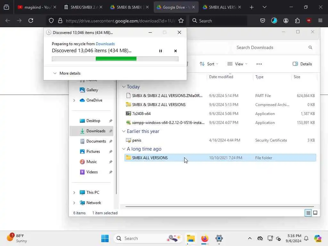Screen dimensions: 328x246
Task: Open Firefox from the taskbar
Action: 205,238
